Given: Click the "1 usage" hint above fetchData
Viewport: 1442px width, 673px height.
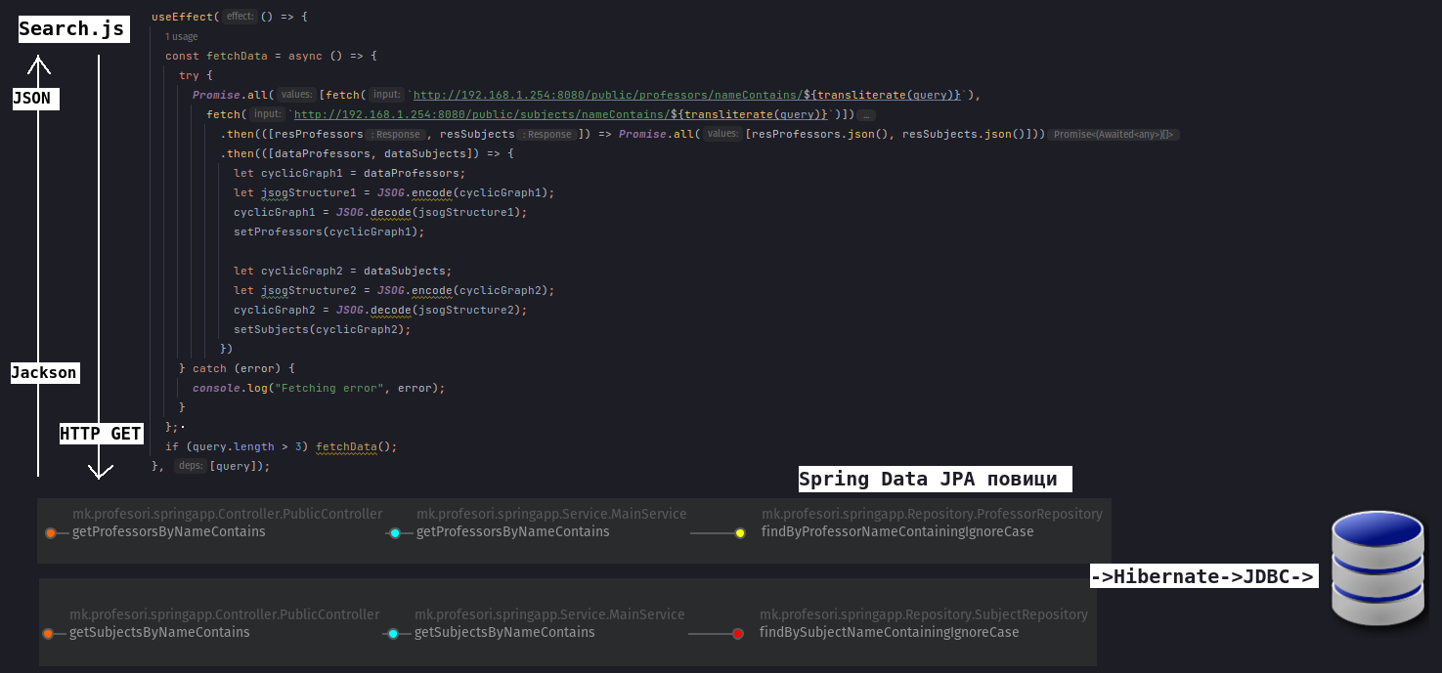Looking at the screenshot, I should pos(181,36).
